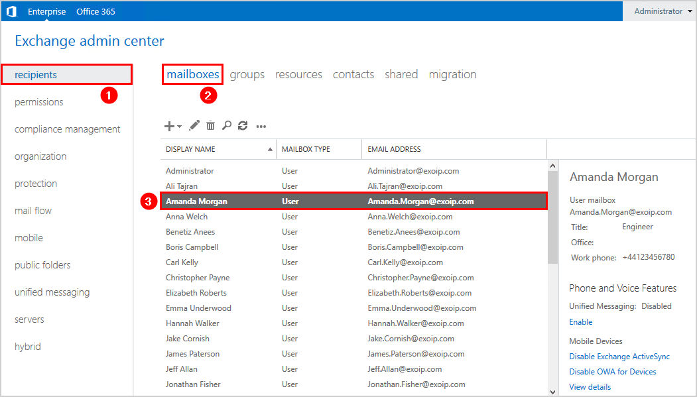697x397 pixels.
Task: Open the migration tab
Action: 452,74
